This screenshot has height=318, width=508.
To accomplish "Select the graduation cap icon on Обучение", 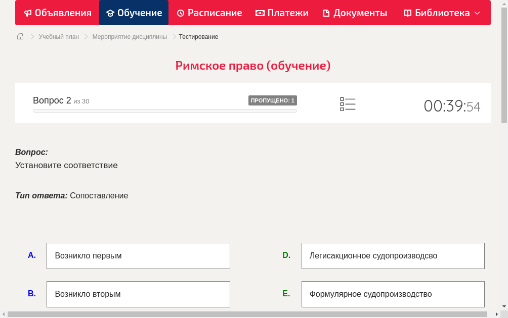I will pyautogui.click(x=111, y=13).
